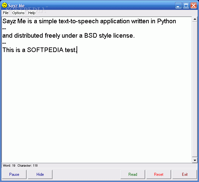
Task: Close the Sayz Me window
Action: 193,6
